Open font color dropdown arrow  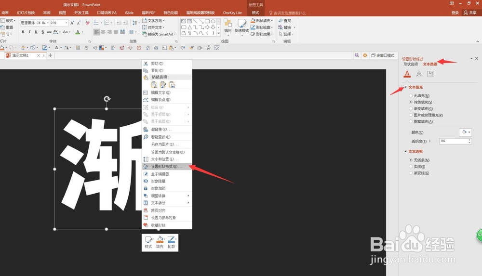[x=82, y=32]
